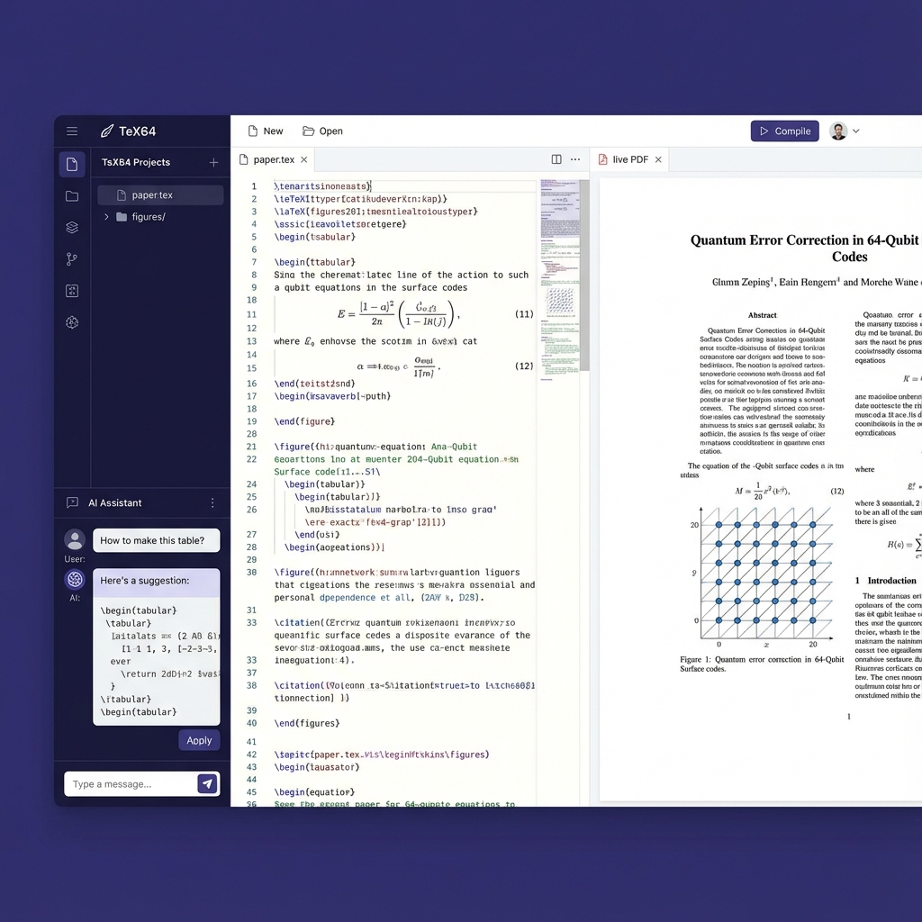Open the AI Assistant kebab menu
Image resolution: width=922 pixels, height=922 pixels.
pyautogui.click(x=212, y=503)
